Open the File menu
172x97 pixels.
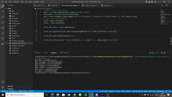[x=6, y=2]
